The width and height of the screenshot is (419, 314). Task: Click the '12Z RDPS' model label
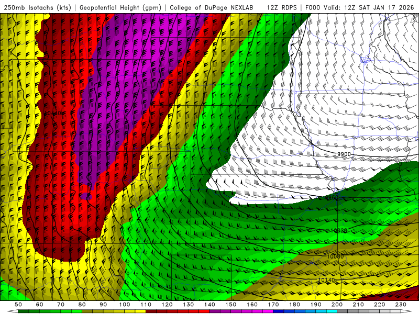[x=282, y=7]
